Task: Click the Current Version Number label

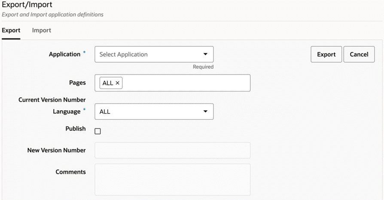Action: click(52, 100)
